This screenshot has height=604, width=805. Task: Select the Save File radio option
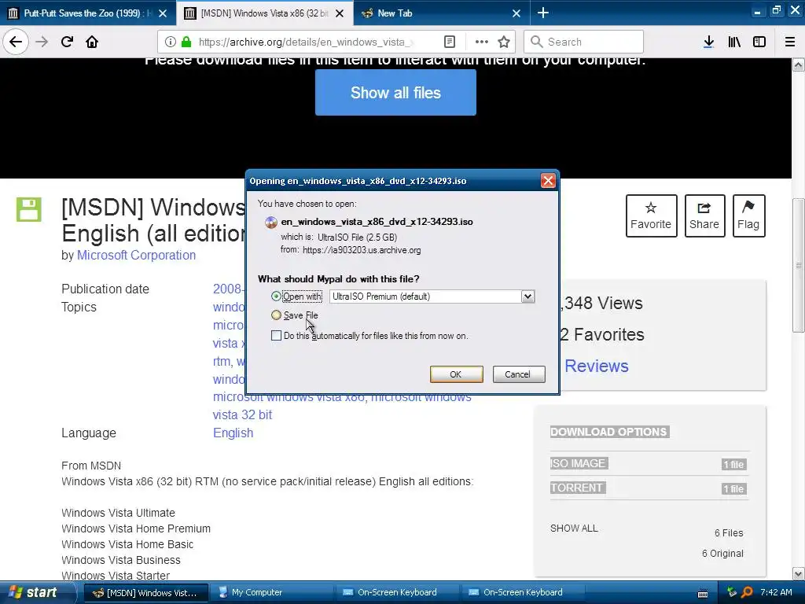276,315
